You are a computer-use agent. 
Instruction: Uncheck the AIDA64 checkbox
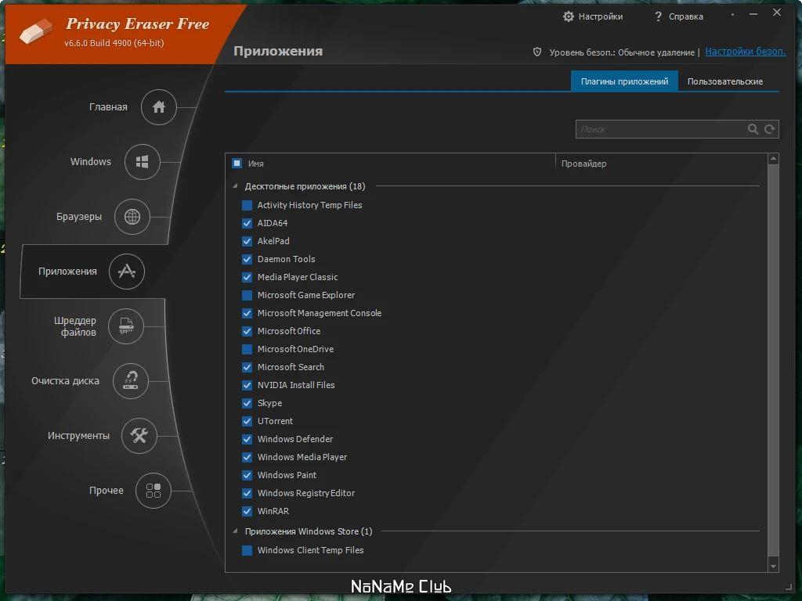point(247,223)
